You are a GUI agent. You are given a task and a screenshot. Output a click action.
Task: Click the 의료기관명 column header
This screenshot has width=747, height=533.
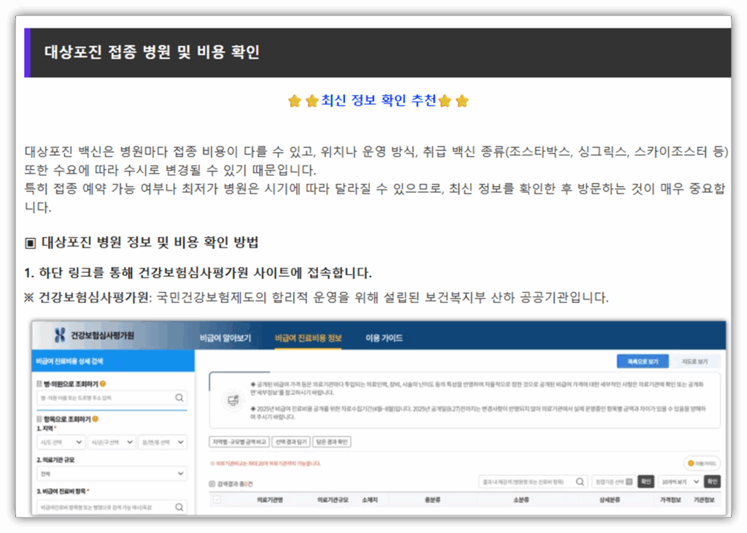pyautogui.click(x=270, y=499)
